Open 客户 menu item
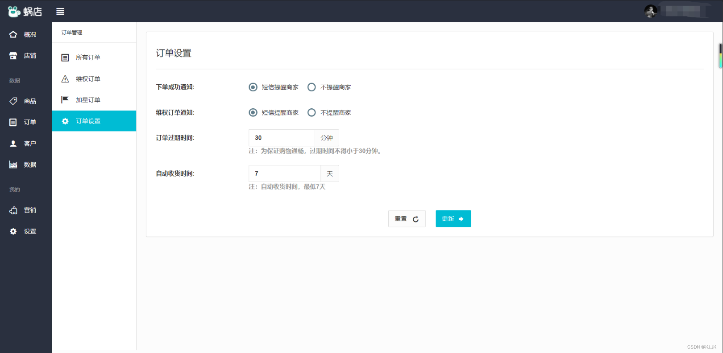This screenshot has height=353, width=723. tap(26, 144)
